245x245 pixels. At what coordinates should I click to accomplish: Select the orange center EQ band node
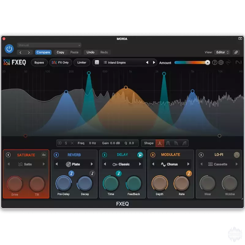tap(126, 88)
